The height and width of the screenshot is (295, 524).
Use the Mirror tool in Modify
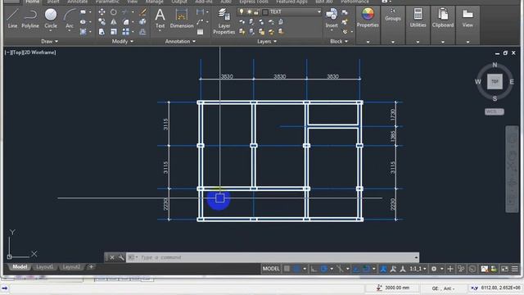click(114, 22)
